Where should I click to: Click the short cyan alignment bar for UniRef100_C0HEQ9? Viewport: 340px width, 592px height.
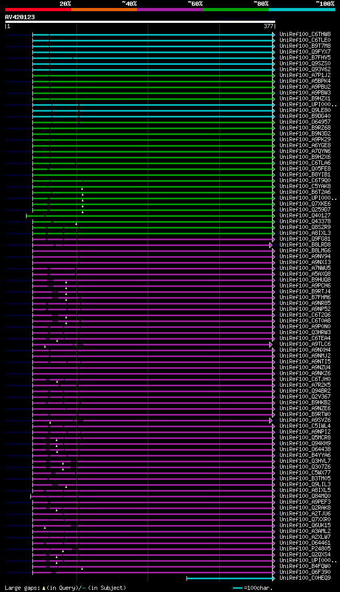point(231,578)
